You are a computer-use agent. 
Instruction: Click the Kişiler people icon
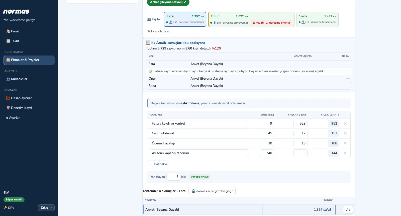pyautogui.click(x=149, y=19)
